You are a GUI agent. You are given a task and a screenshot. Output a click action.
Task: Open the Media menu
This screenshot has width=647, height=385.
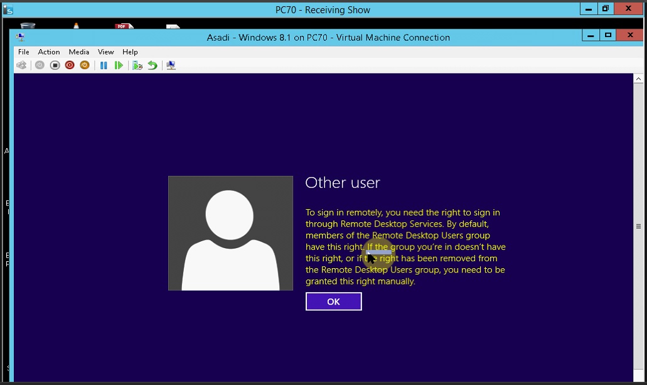78,52
